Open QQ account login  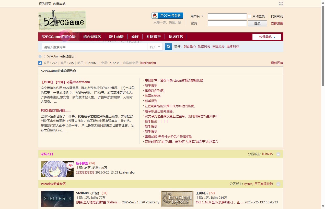click(167, 16)
